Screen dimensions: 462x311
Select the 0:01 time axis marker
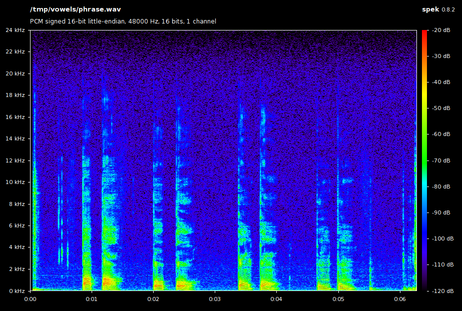tap(92, 299)
